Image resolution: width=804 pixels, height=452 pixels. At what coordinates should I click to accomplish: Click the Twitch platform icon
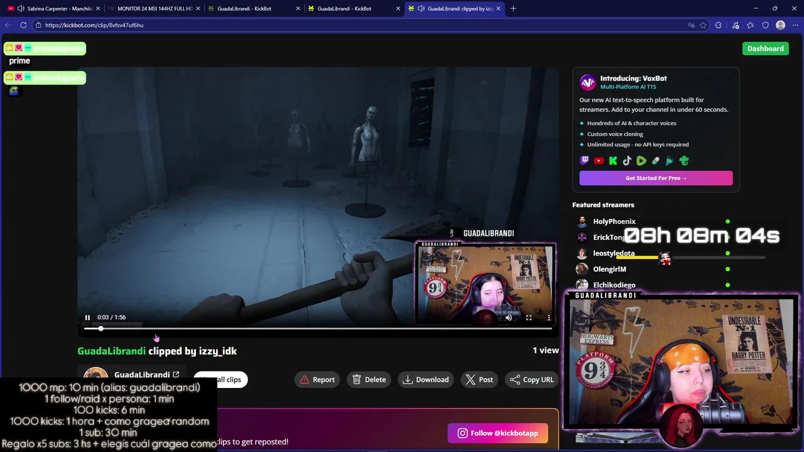click(x=585, y=161)
